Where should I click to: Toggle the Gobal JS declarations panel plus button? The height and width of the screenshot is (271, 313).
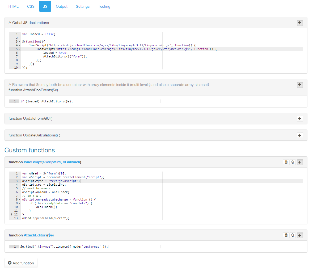[300, 23]
